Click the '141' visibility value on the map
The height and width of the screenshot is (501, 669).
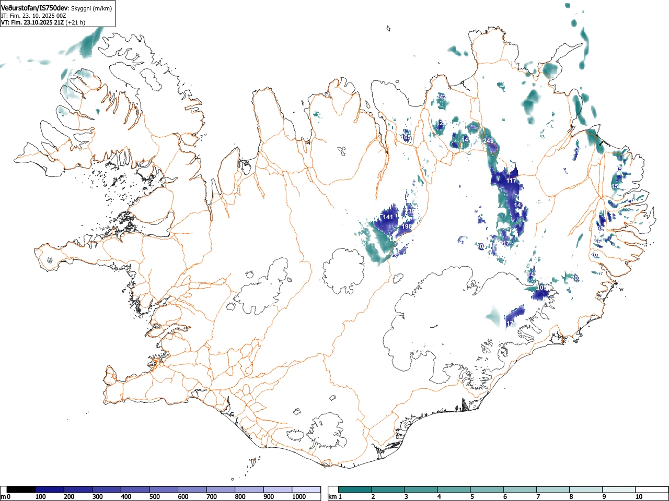388,217
